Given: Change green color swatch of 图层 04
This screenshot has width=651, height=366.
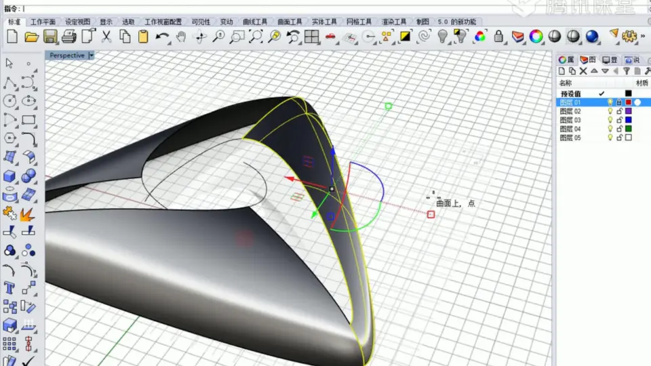Looking at the screenshot, I should 628,129.
